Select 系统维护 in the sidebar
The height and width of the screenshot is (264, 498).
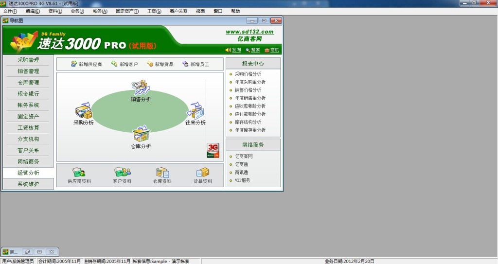click(28, 184)
